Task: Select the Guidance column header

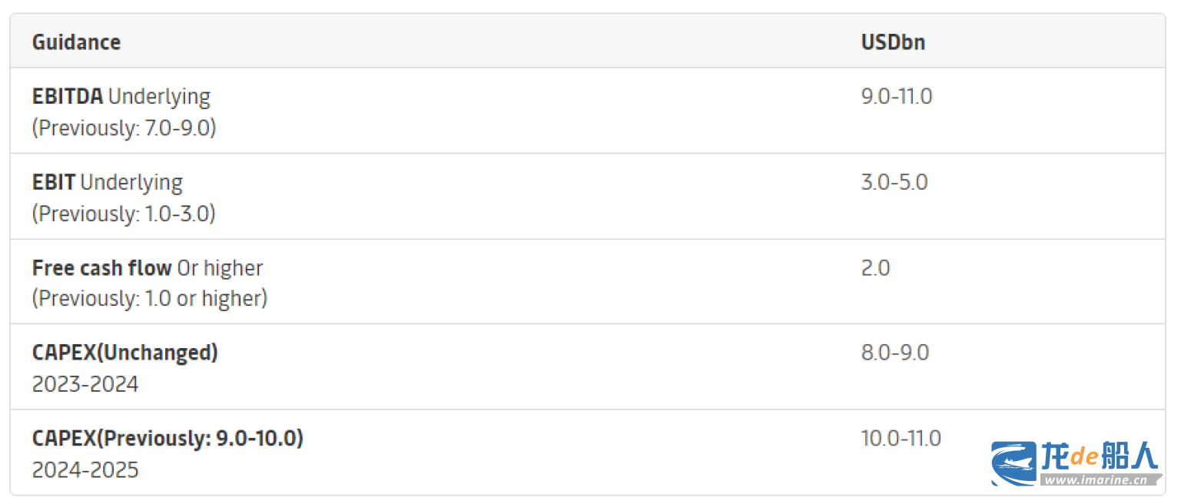Action: [76, 41]
